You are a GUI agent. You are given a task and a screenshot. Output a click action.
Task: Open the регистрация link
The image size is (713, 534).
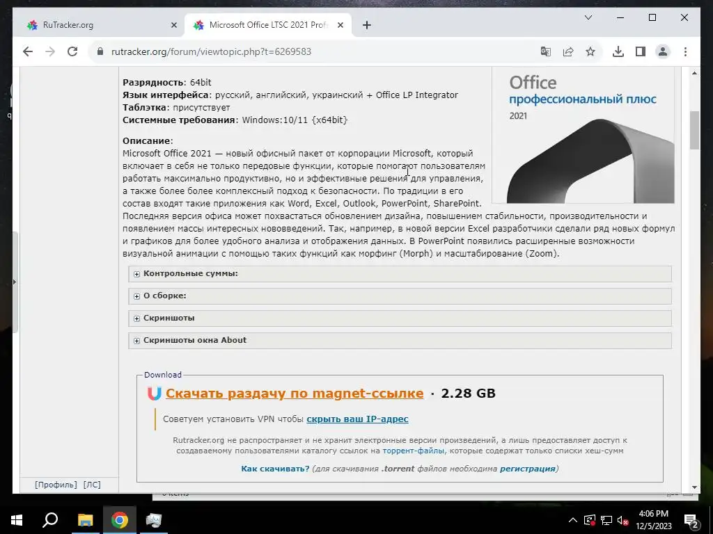528,469
